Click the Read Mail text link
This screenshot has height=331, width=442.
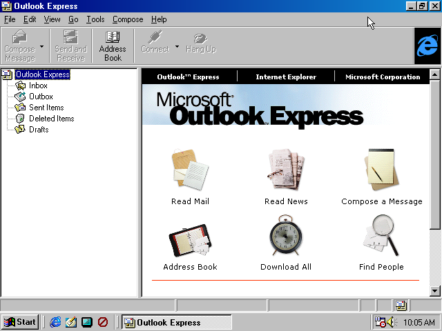pyautogui.click(x=191, y=201)
